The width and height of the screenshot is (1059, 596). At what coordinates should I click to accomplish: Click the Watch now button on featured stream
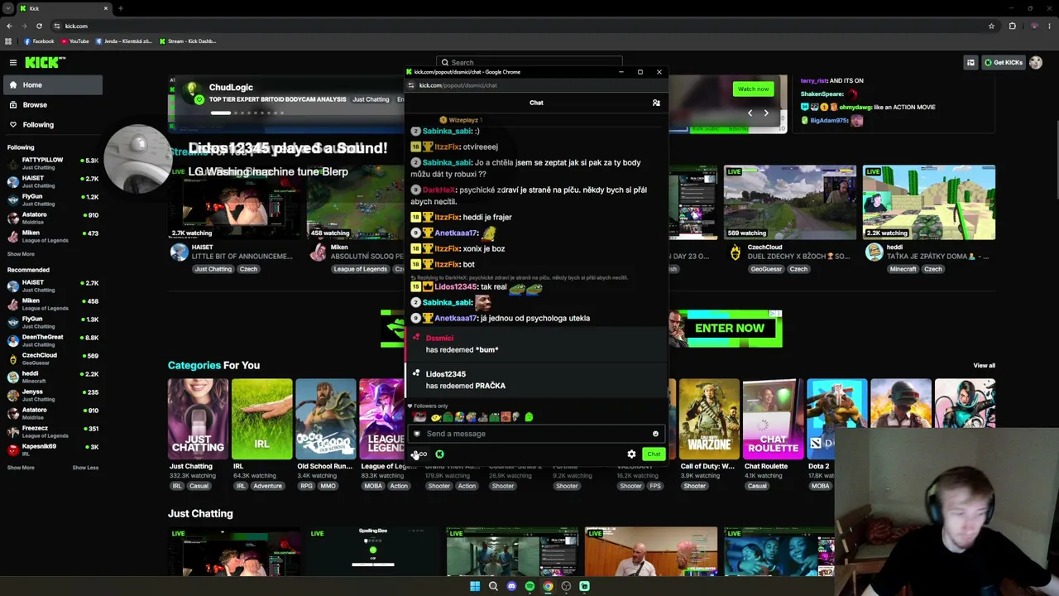753,89
